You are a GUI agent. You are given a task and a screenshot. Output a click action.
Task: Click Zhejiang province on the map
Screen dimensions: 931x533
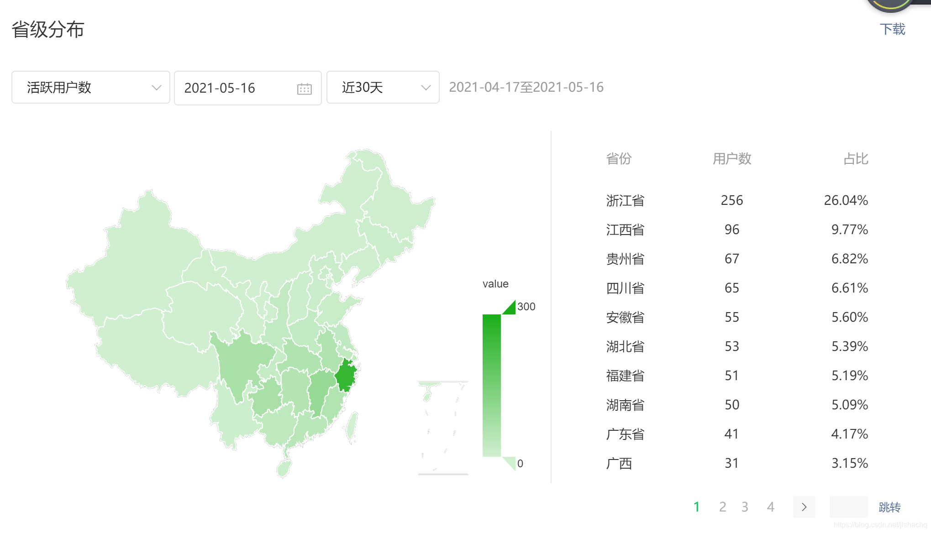[346, 376]
